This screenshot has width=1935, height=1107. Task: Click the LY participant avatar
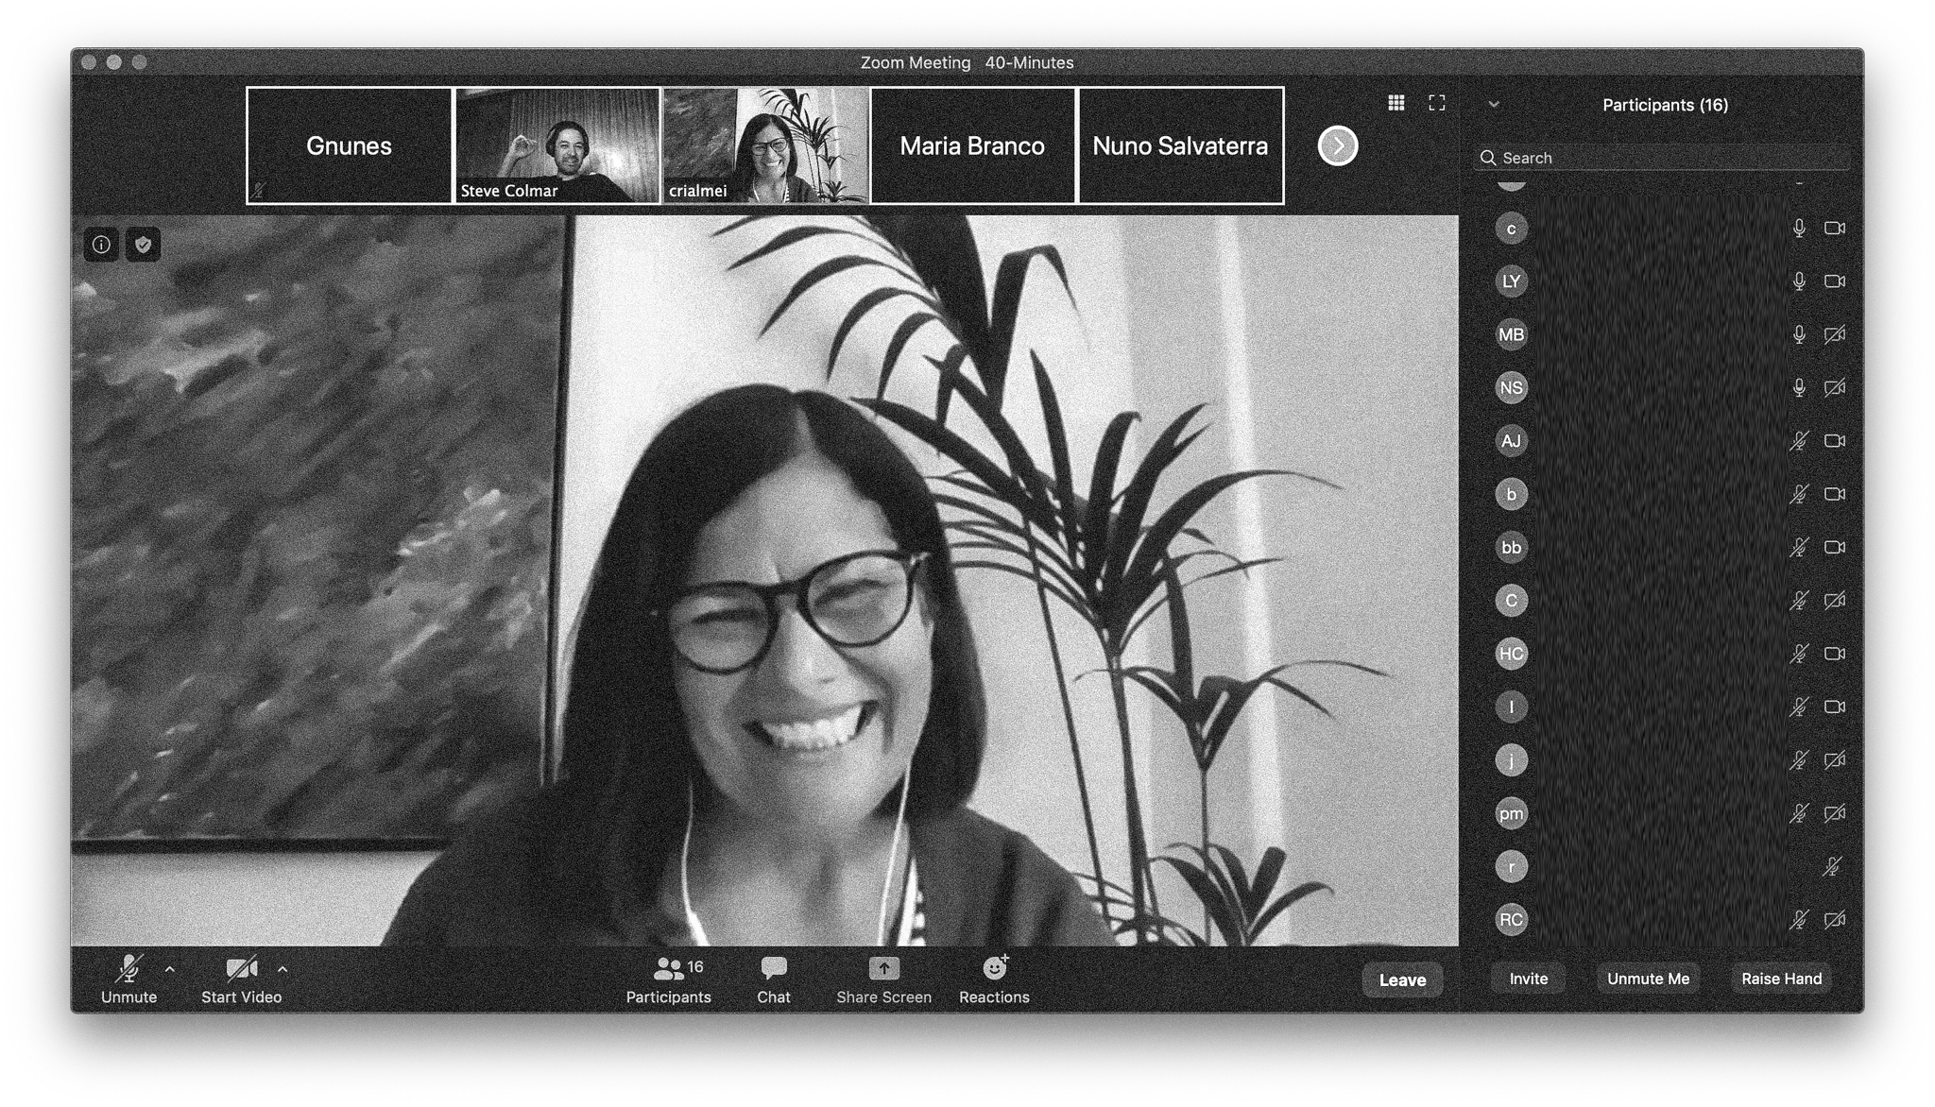1511,281
